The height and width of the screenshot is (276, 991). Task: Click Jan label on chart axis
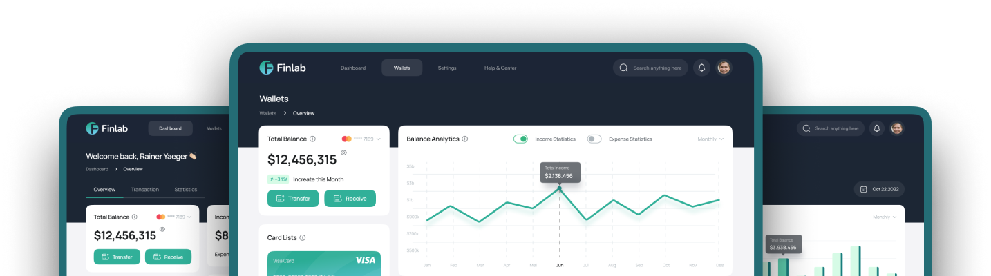pos(427,265)
